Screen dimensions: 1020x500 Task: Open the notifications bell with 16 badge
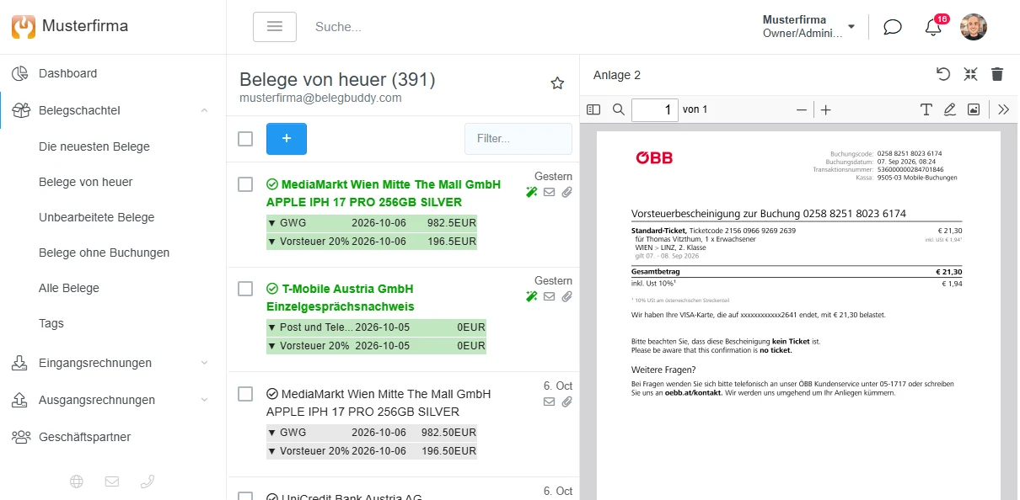[934, 26]
